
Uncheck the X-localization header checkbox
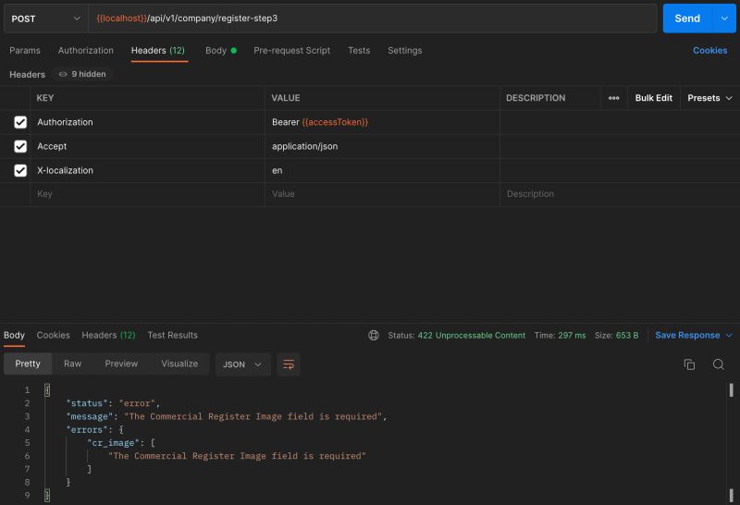pyautogui.click(x=20, y=170)
